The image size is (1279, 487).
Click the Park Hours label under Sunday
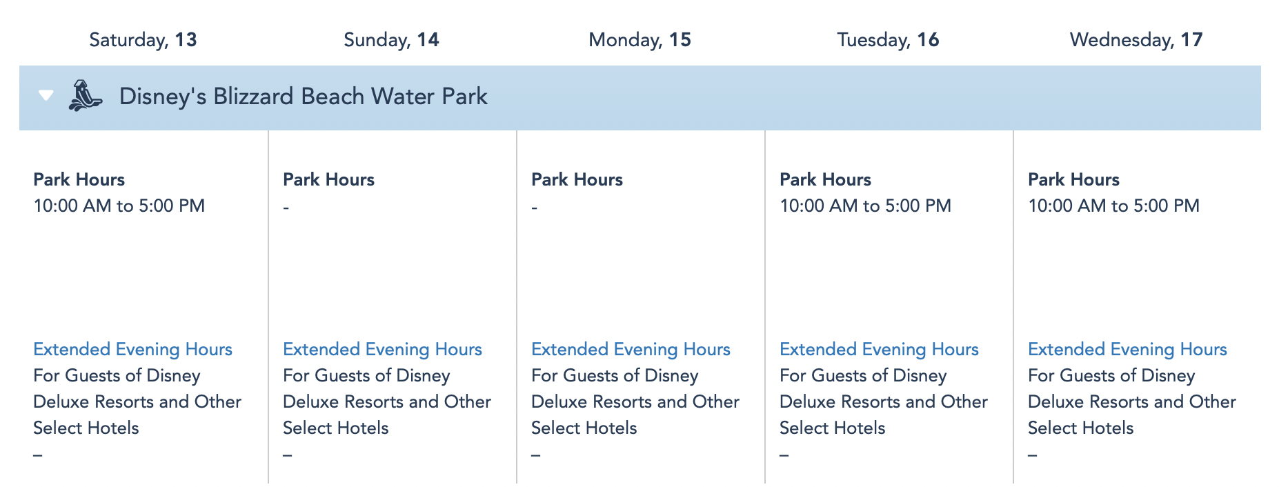(328, 179)
